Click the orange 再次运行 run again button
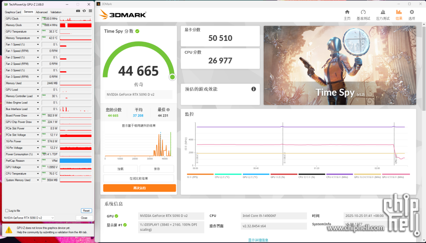 (139, 188)
